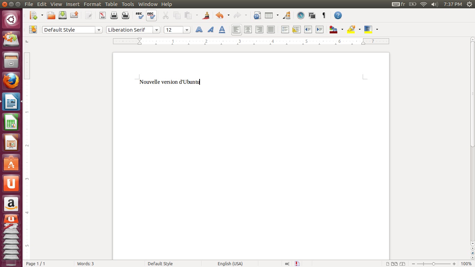Screen dimensions: 475x267
Task: Toggle AutoSpellcheck icon
Action: pos(151,15)
